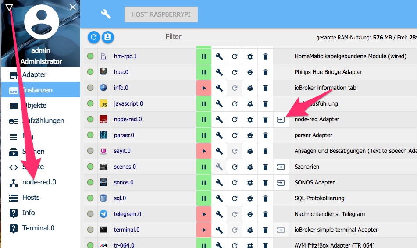The height and width of the screenshot is (248, 417).
Task: Click HOST RASPBERRYPI button
Action: [161, 14]
